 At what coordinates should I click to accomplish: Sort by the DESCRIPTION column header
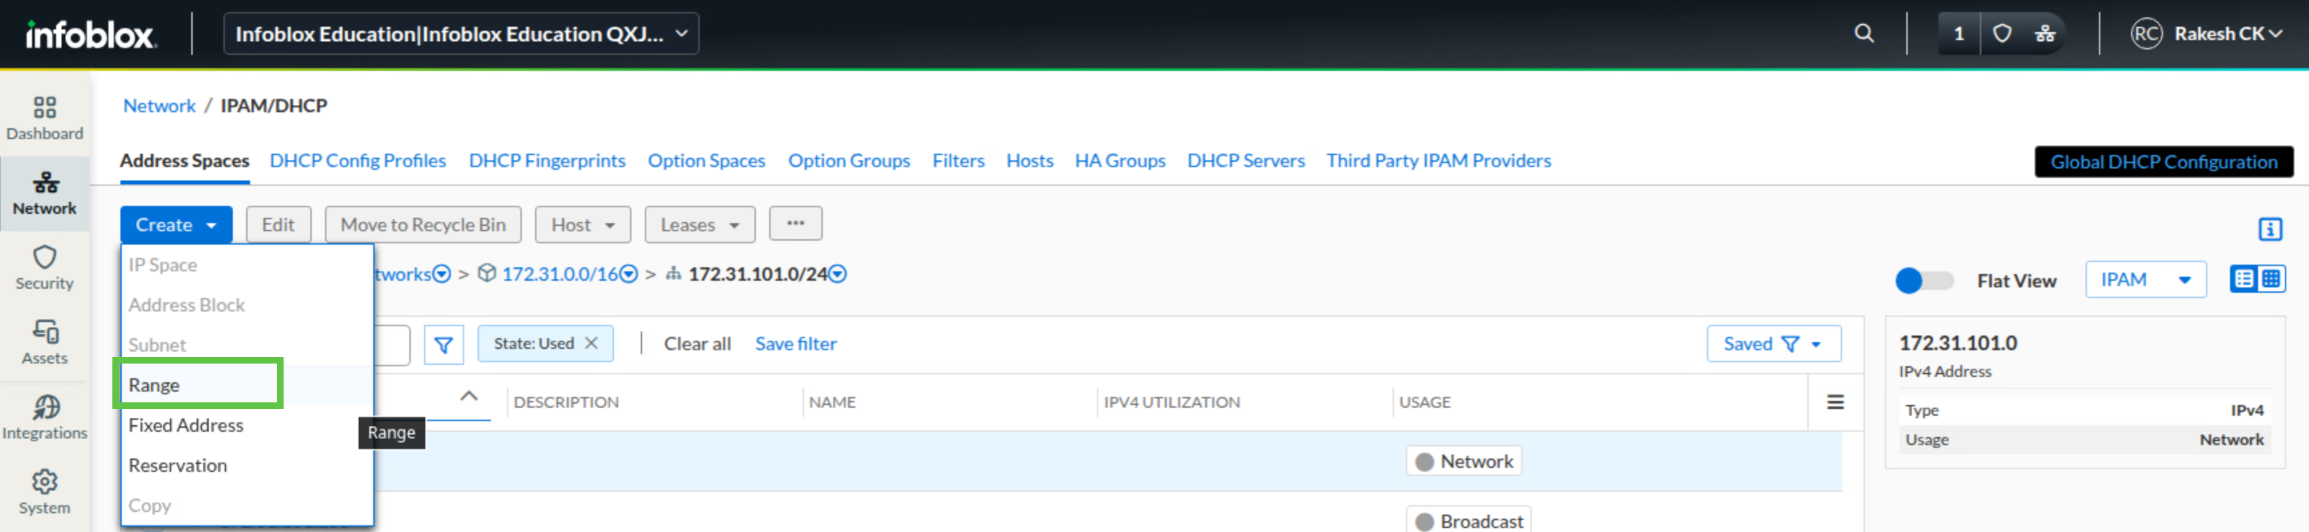coord(567,402)
